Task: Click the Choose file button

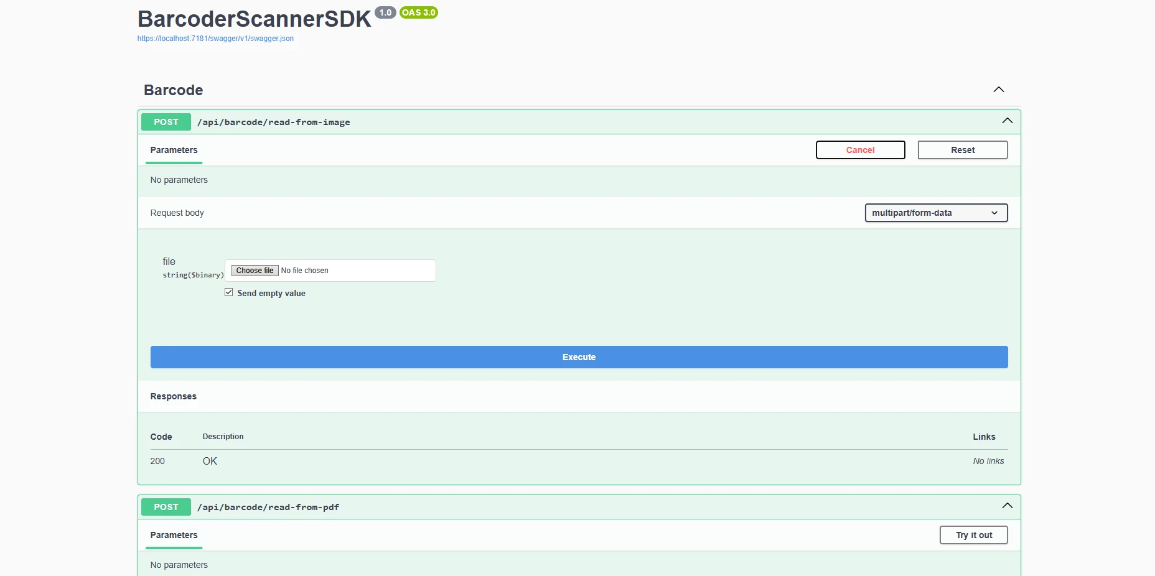Action: [255, 271]
